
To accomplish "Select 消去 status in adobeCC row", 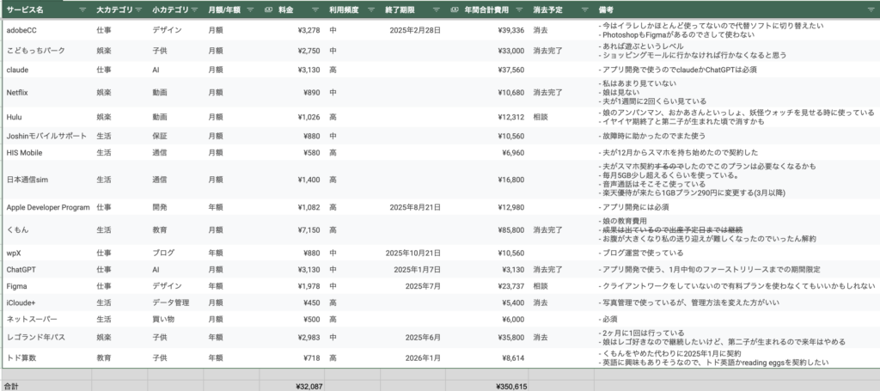I will (x=561, y=30).
